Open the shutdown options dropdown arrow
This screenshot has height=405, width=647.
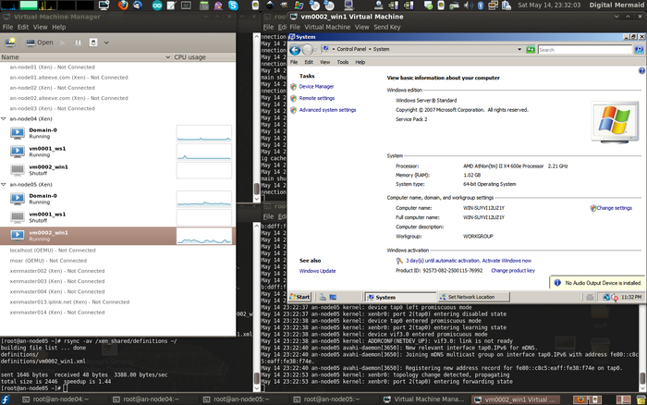pyautogui.click(x=106, y=43)
